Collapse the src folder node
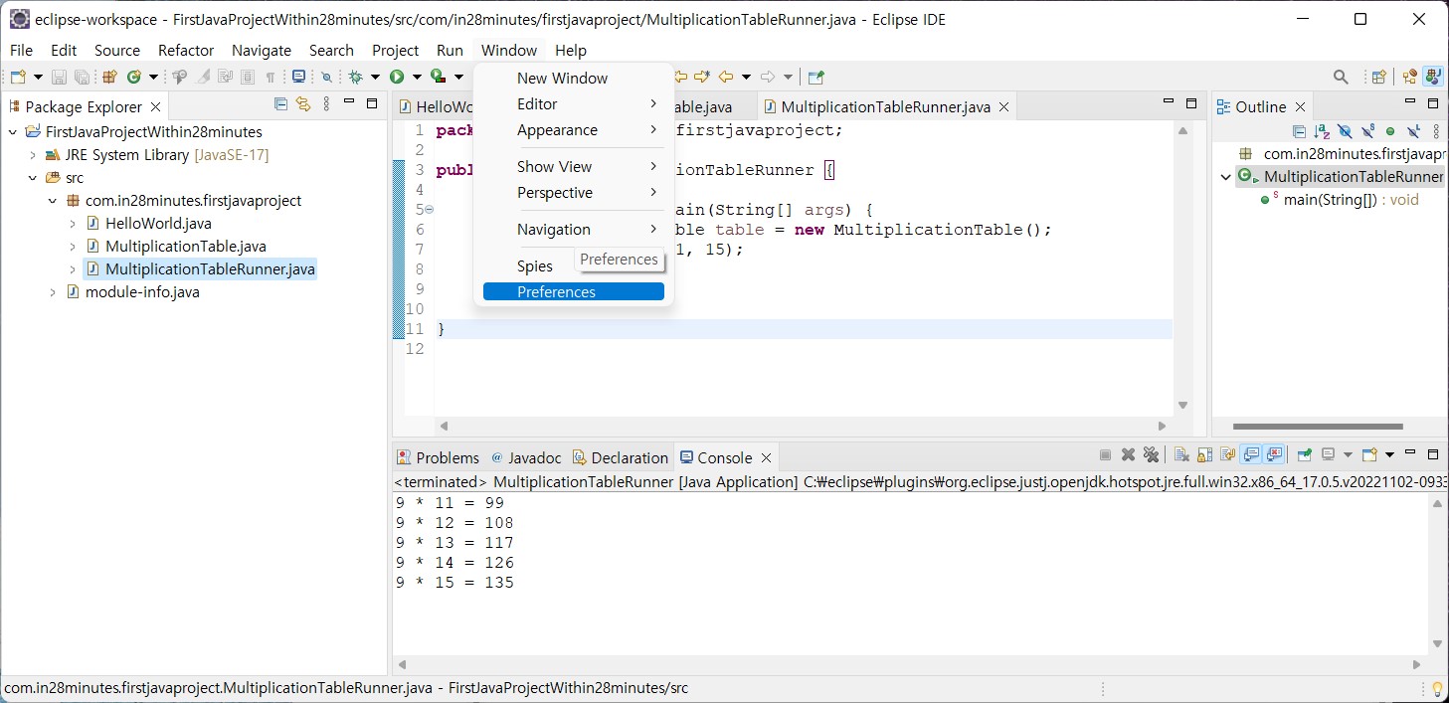 [x=33, y=178]
